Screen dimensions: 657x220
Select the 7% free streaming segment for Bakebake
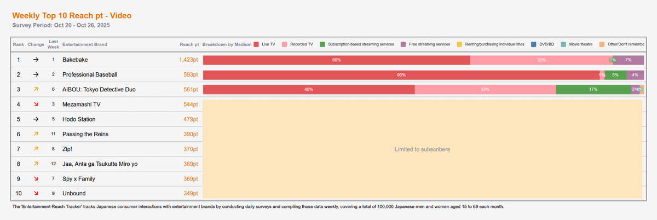click(629, 60)
